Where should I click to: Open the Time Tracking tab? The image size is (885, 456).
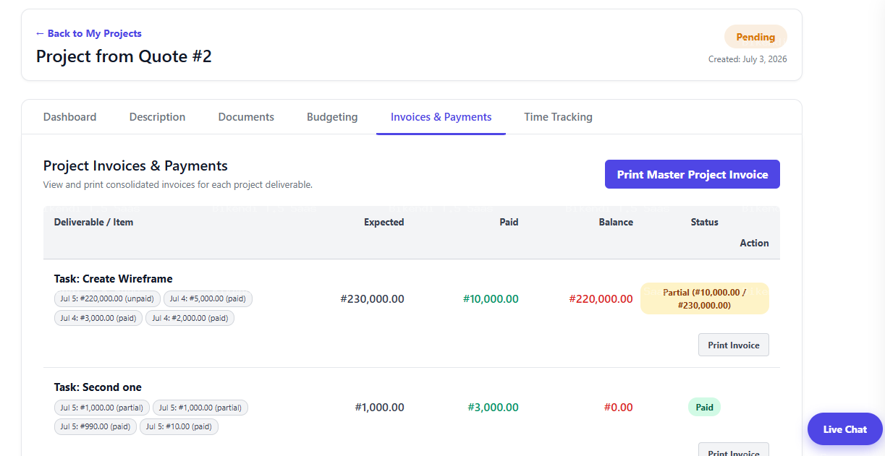[558, 117]
